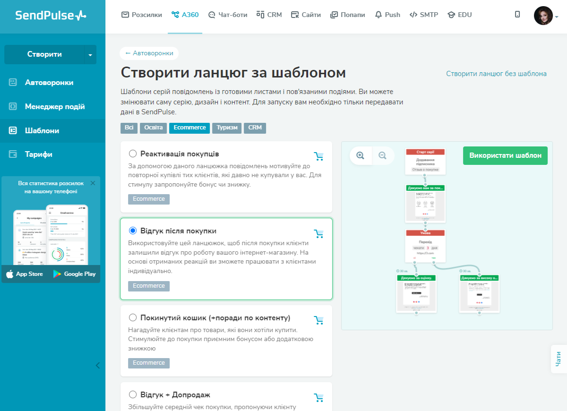Select the Відгук після покупки radio button
Image resolution: width=567 pixels, height=411 pixels.
(133, 231)
